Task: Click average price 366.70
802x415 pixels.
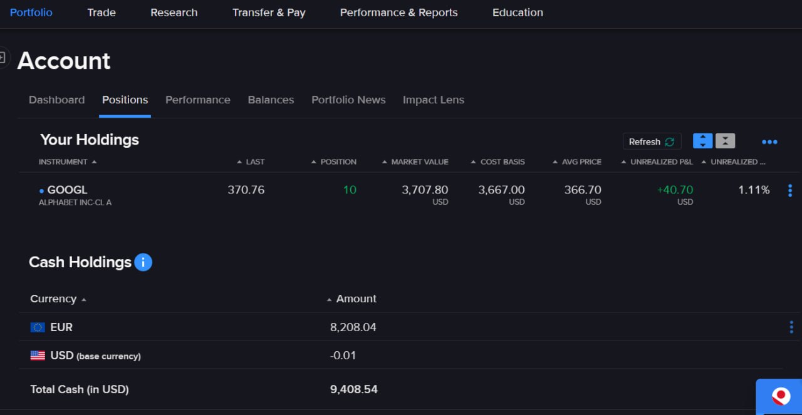Action: [583, 190]
